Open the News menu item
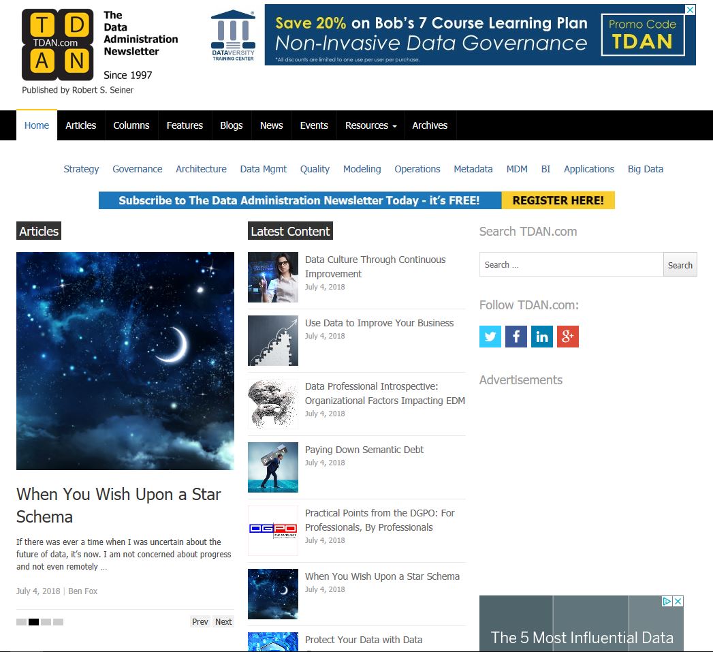Screen dimensions: 713x652 (272, 125)
